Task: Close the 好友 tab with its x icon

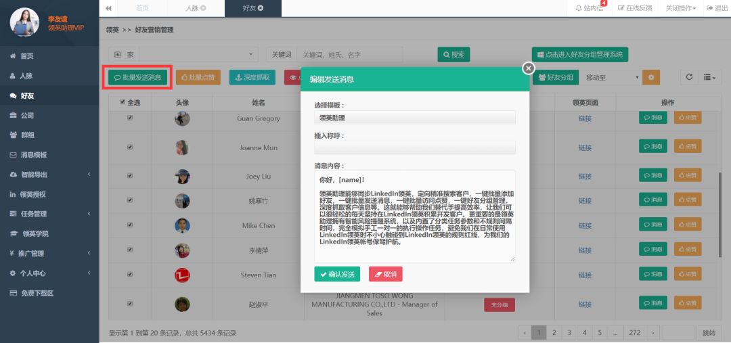Action: (x=260, y=8)
